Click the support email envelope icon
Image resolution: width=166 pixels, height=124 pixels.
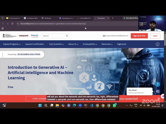[x=104, y=36]
